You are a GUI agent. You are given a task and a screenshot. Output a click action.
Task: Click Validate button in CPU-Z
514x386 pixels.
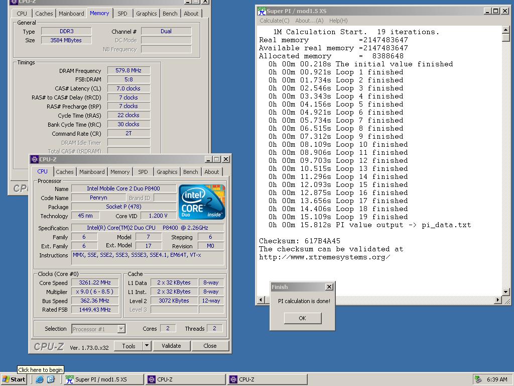[171, 346]
